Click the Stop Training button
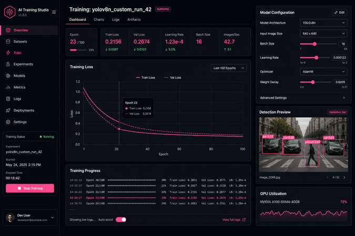The height and width of the screenshot is (236, 355). pyautogui.click(x=30, y=188)
